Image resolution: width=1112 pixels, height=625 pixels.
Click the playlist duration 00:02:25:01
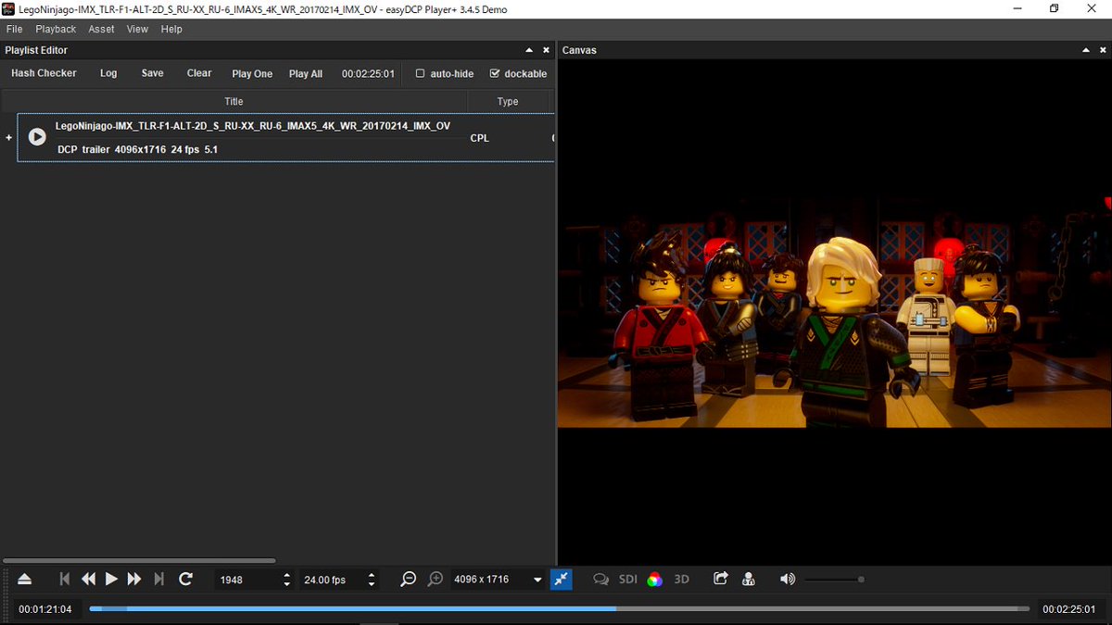pyautogui.click(x=368, y=74)
